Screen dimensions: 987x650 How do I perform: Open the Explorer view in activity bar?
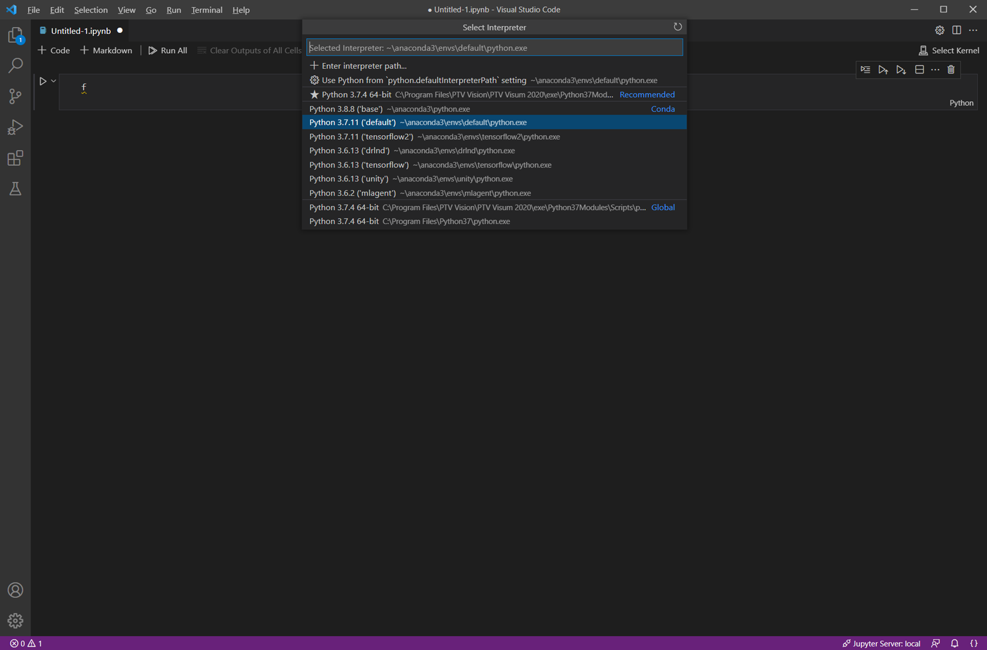click(16, 36)
